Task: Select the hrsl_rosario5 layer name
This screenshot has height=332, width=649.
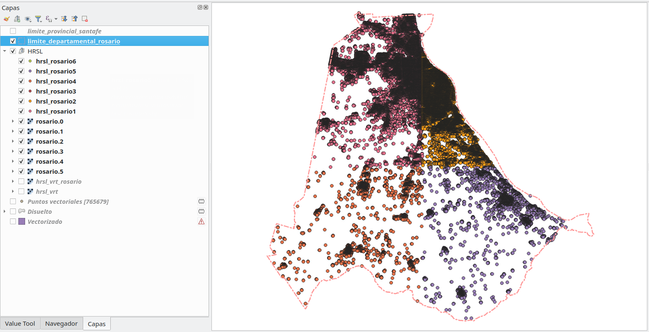Action: [56, 71]
